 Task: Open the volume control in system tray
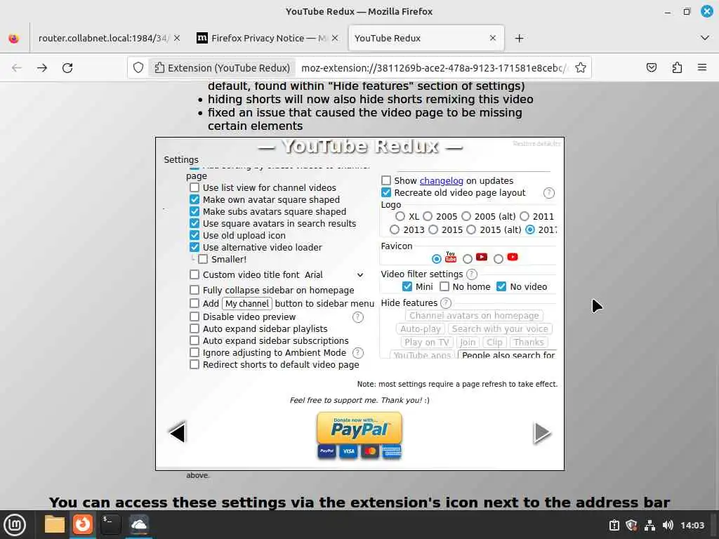668,525
